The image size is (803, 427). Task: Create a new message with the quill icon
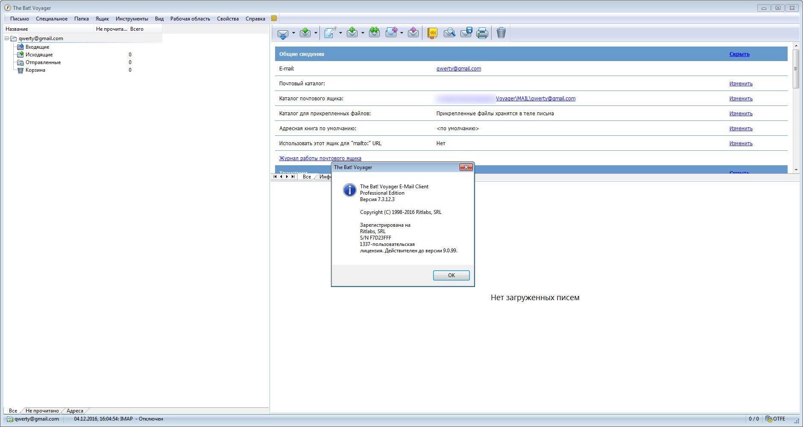(330, 32)
